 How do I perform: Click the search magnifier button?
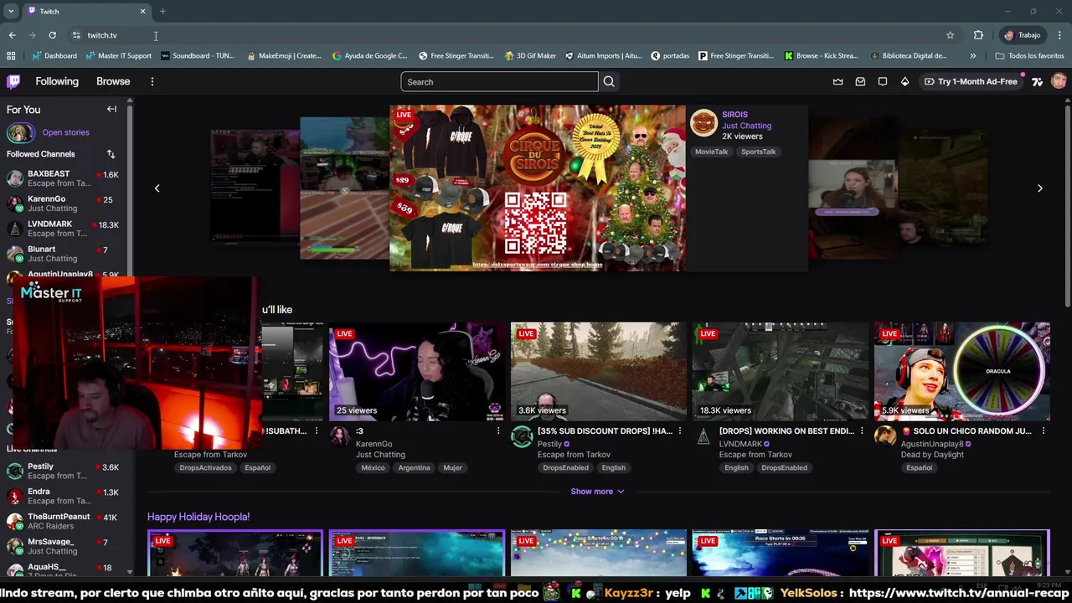coord(609,81)
